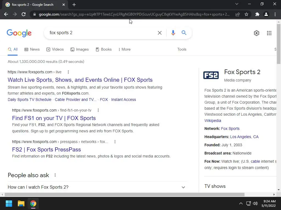Open Google settings gear icon

257,33
